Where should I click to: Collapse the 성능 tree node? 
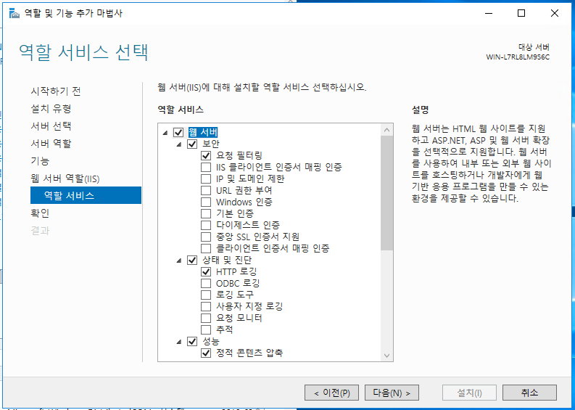click(179, 342)
